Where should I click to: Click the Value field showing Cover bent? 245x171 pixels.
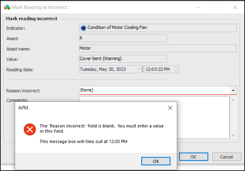(x=123, y=59)
